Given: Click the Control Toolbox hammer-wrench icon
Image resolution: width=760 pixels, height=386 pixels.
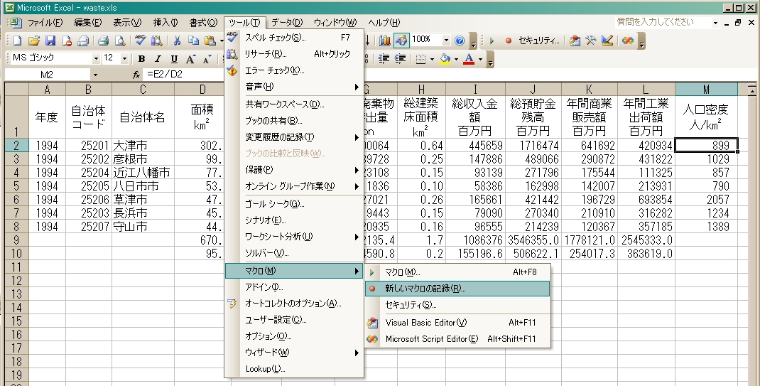Looking at the screenshot, I should (591, 41).
